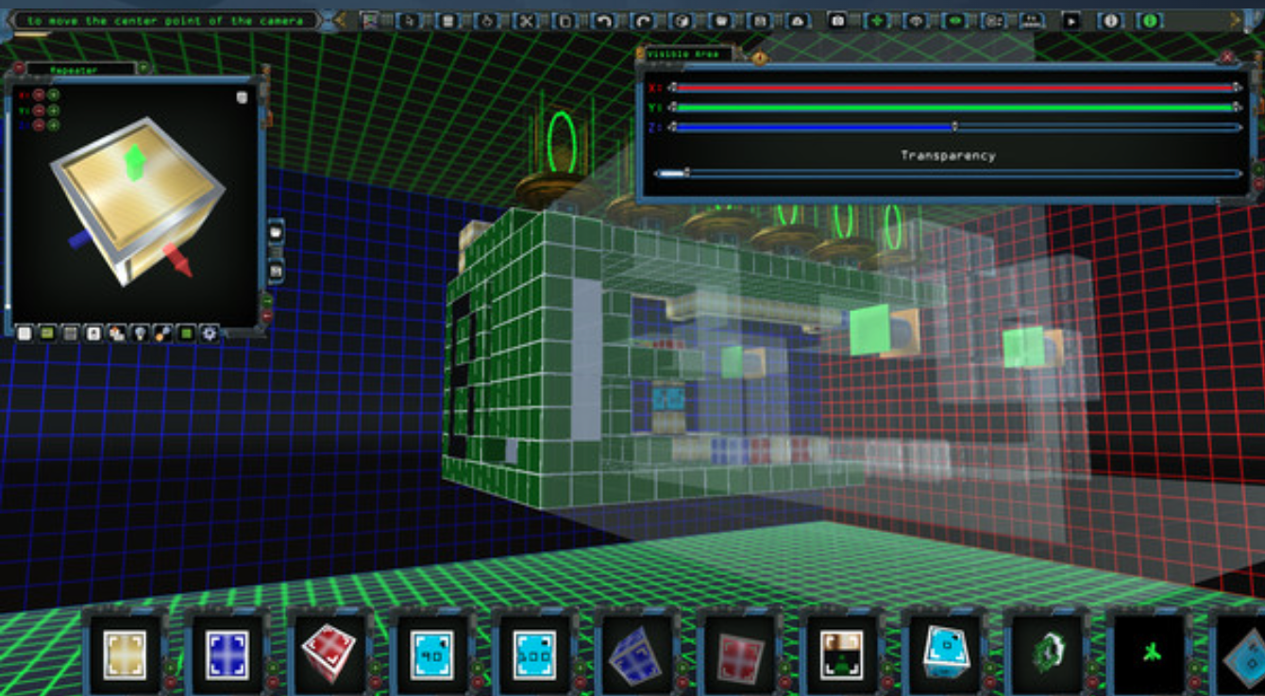Viewport: 1265px width, 696px height.
Task: Select the brown and green block in palette
Action: click(841, 655)
